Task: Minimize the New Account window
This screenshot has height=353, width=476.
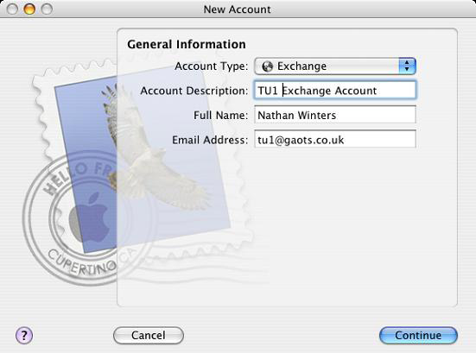Action: tap(29, 9)
